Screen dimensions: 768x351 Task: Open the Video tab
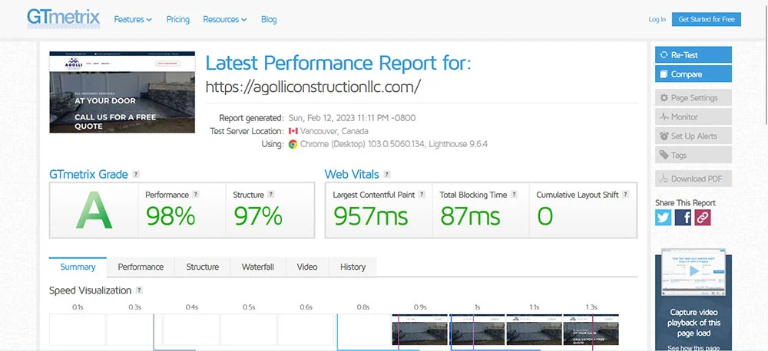(x=307, y=267)
